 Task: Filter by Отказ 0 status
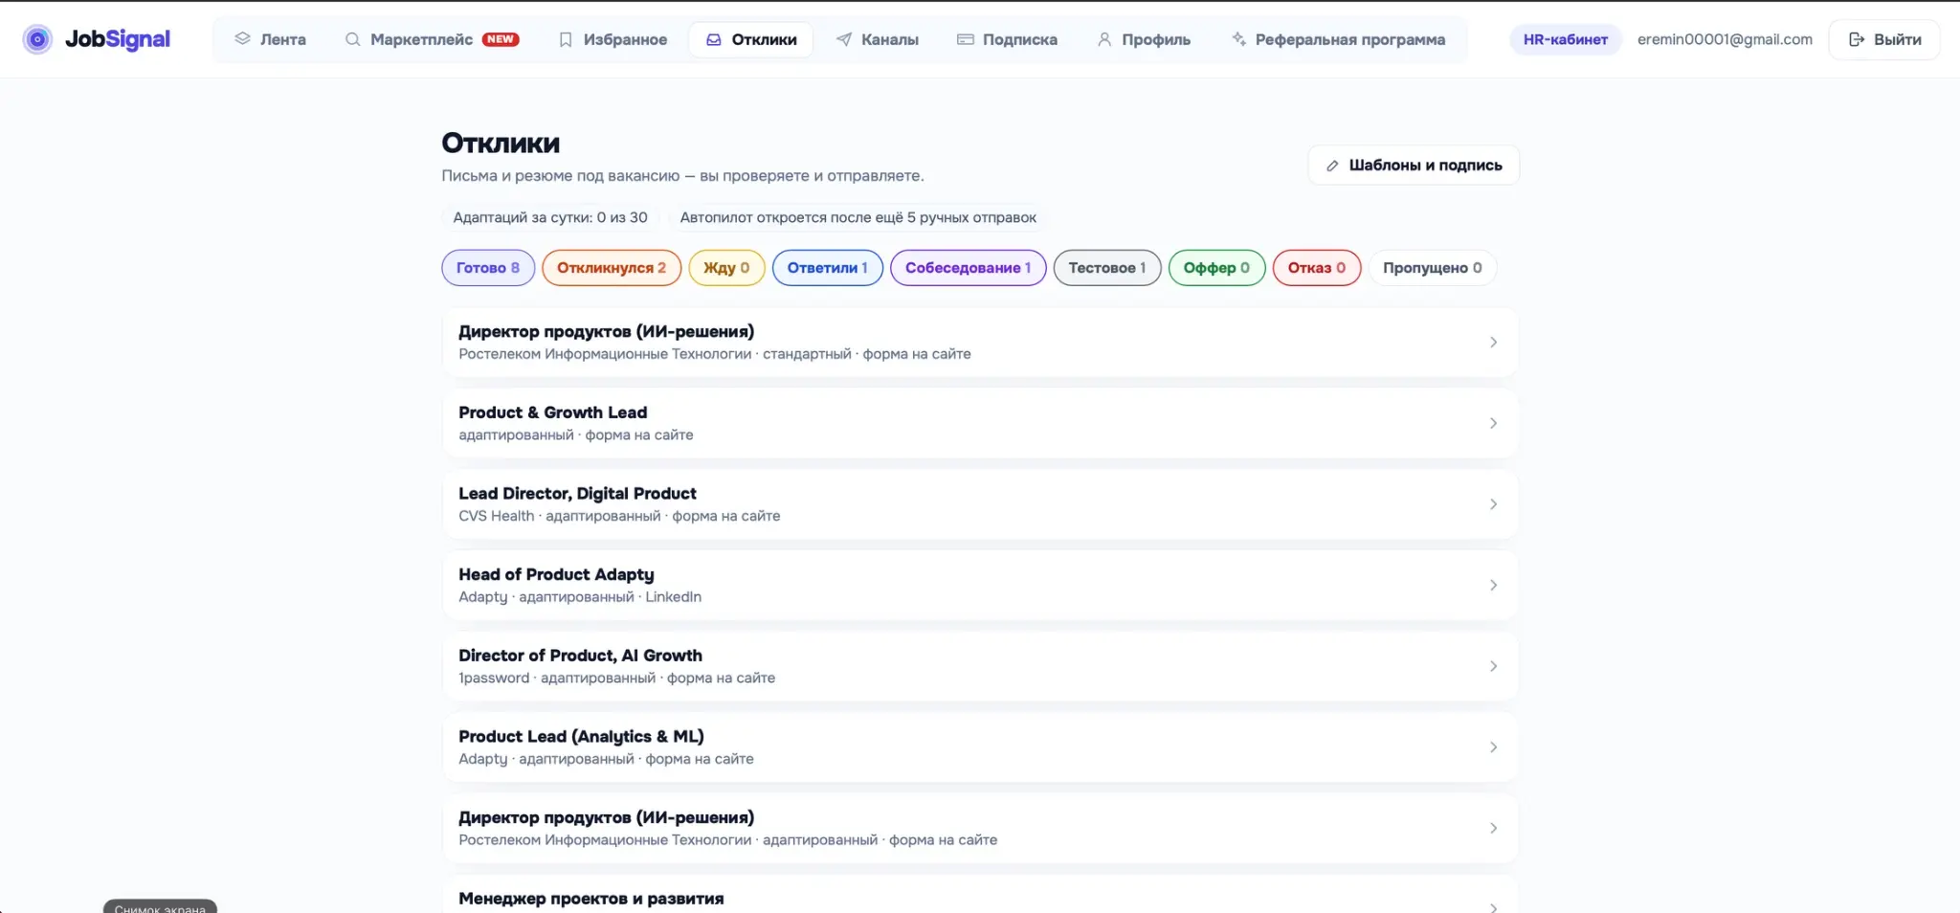pyautogui.click(x=1317, y=268)
